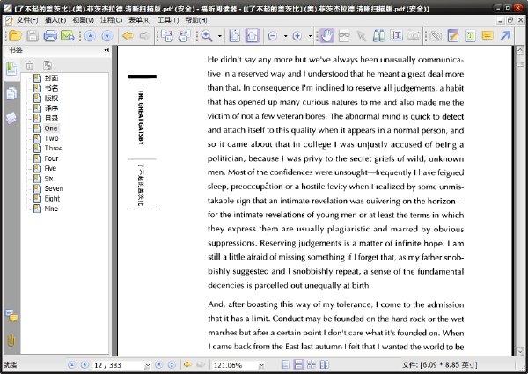528x374 pixels.
Task: Go to next page with down arrow icon
Action: point(107,36)
